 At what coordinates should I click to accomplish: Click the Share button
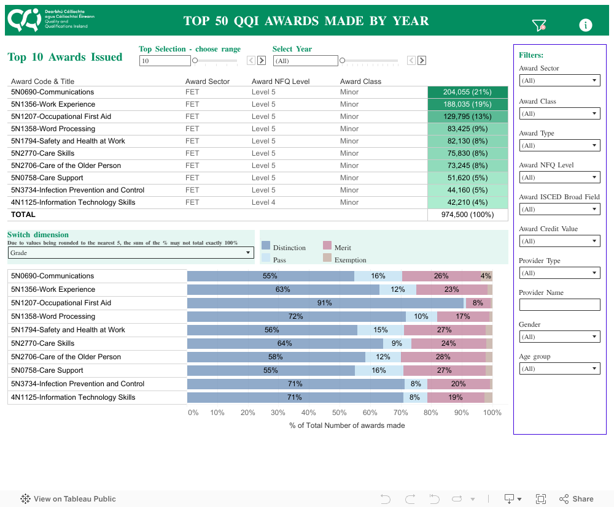point(577,499)
